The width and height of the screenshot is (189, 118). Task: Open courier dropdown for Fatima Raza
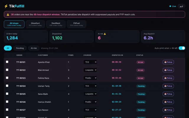point(90,78)
